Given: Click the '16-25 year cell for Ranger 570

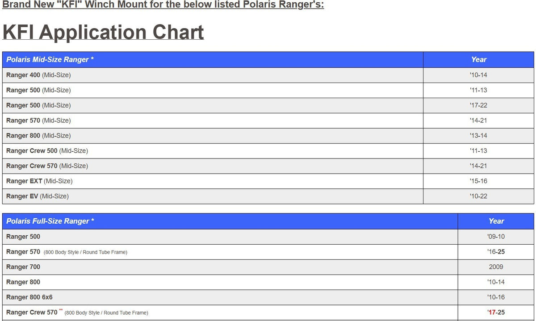Looking at the screenshot, I should click(496, 252).
